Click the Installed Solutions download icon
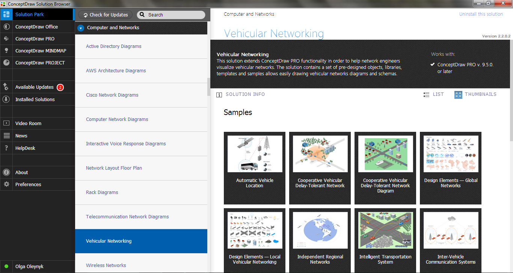513x273 pixels. click(6, 99)
